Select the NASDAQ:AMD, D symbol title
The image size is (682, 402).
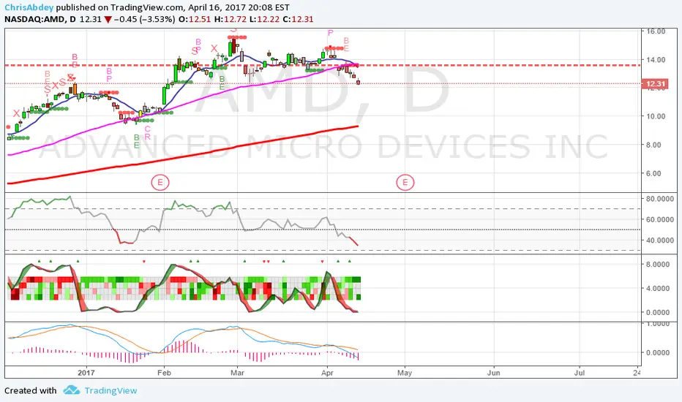(40, 19)
